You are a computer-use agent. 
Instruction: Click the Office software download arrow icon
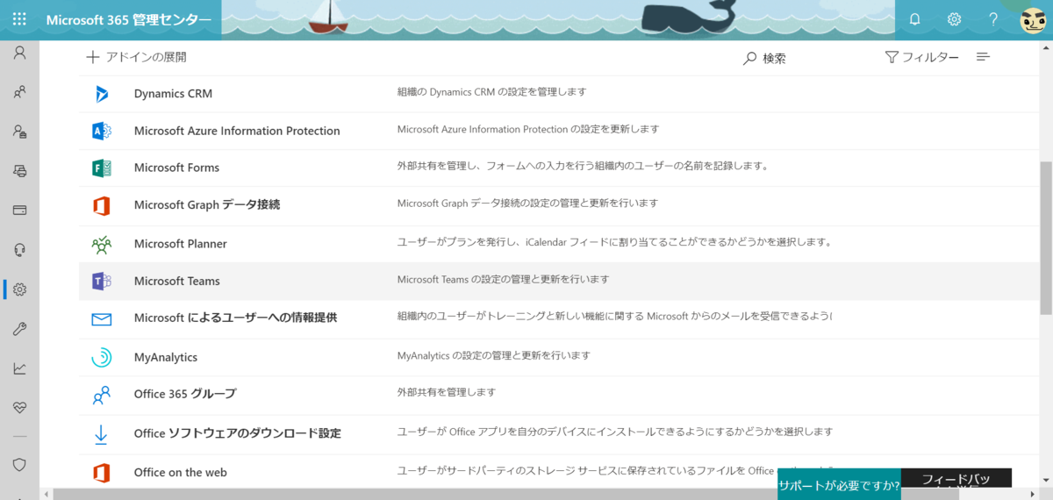[102, 433]
